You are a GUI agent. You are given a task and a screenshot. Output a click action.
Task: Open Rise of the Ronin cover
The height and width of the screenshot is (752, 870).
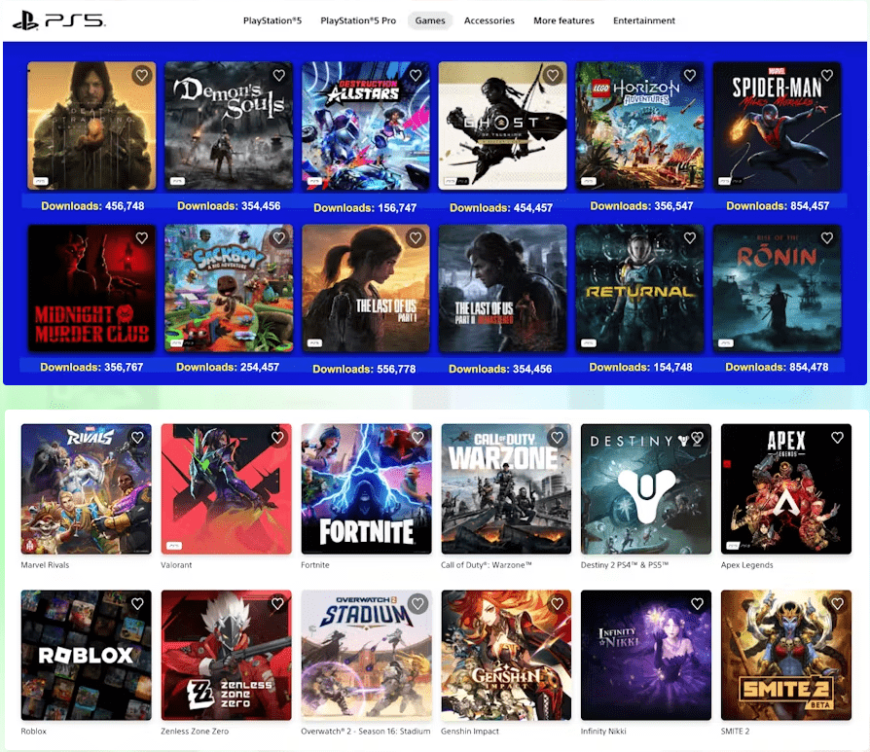tap(777, 288)
